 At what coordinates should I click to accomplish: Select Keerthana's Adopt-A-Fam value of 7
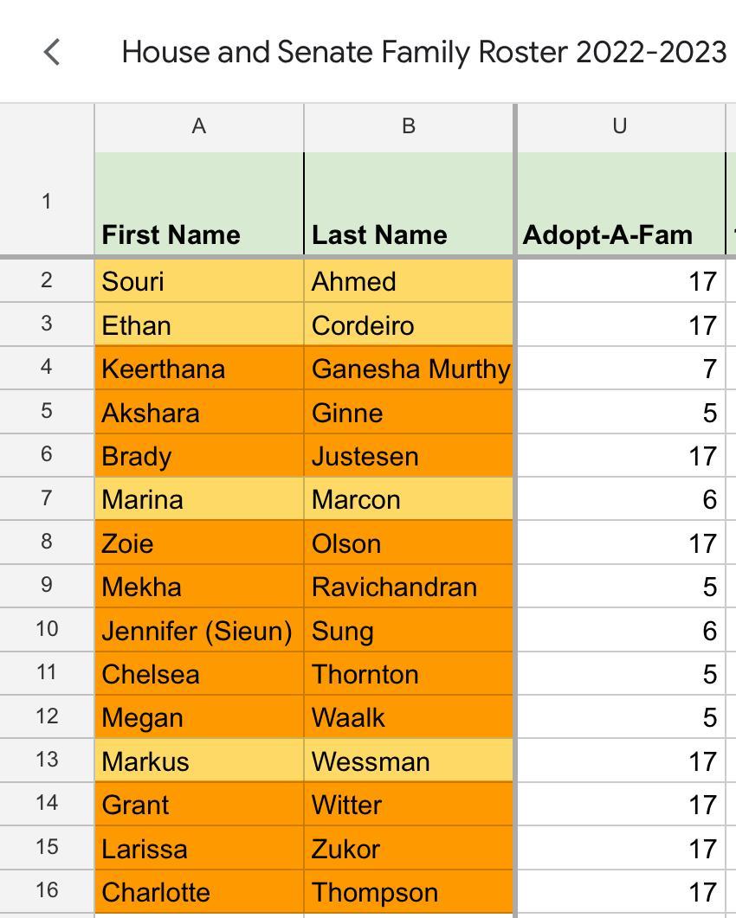coord(619,369)
